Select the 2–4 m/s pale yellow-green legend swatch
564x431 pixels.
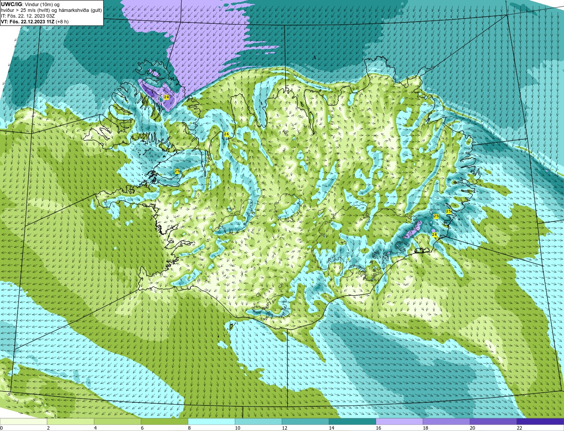coord(70,421)
